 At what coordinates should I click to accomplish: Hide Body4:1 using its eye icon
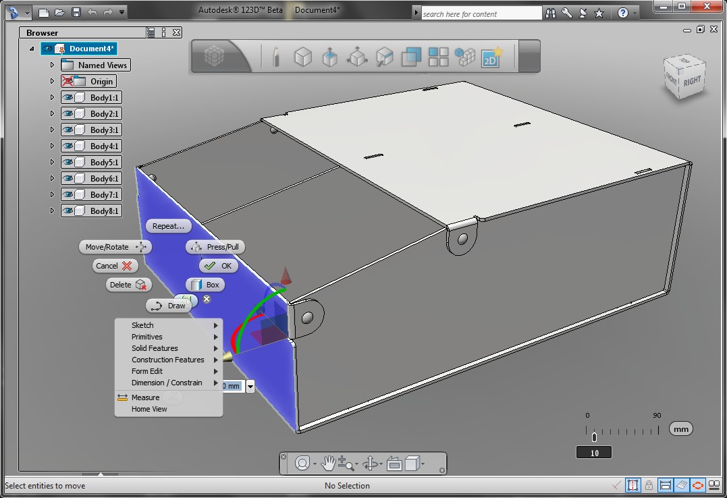click(68, 146)
